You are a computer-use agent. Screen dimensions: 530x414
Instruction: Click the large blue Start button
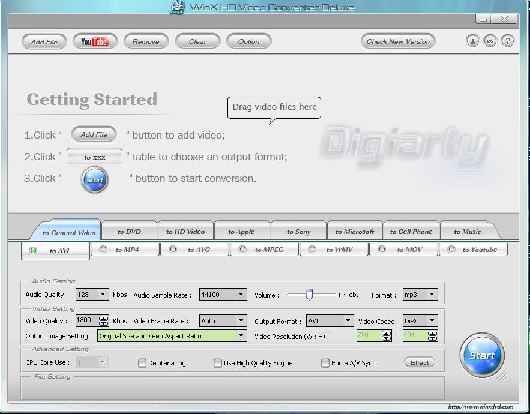482,355
